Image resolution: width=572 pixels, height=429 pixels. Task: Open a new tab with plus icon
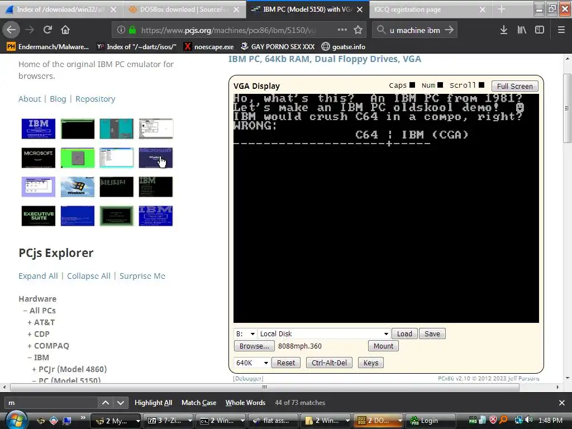pos(502,9)
